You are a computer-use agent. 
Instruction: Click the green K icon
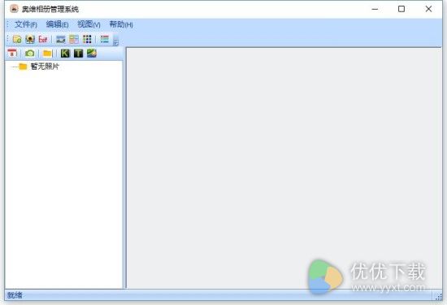(x=65, y=54)
